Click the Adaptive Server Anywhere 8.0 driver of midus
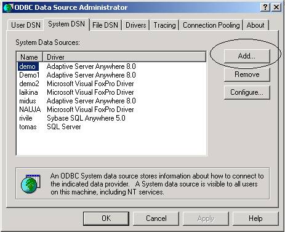Image resolution: width=285 pixels, height=232 pixels. coord(91,101)
